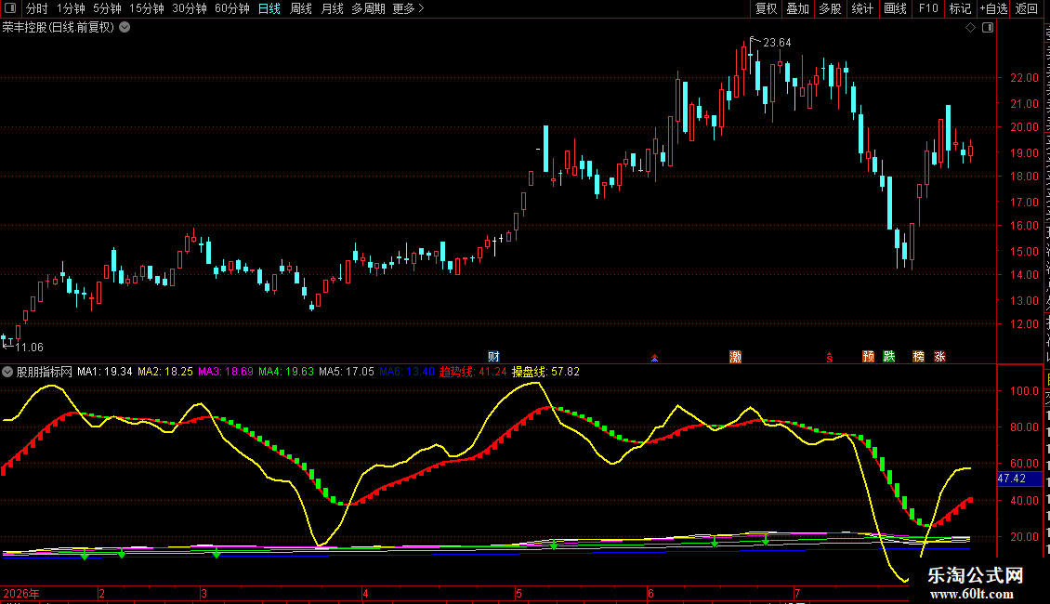Switch to the 1分钟 period
1050x604 pixels.
point(71,8)
